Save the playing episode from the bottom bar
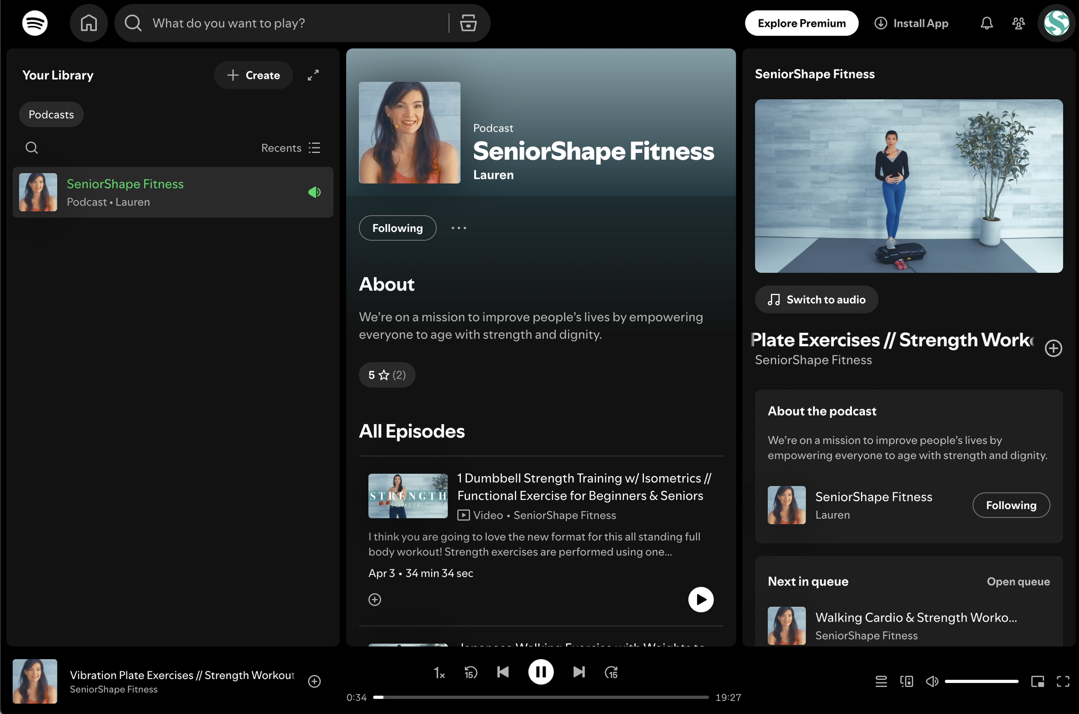Screen dimensions: 1079x714 [315, 681]
